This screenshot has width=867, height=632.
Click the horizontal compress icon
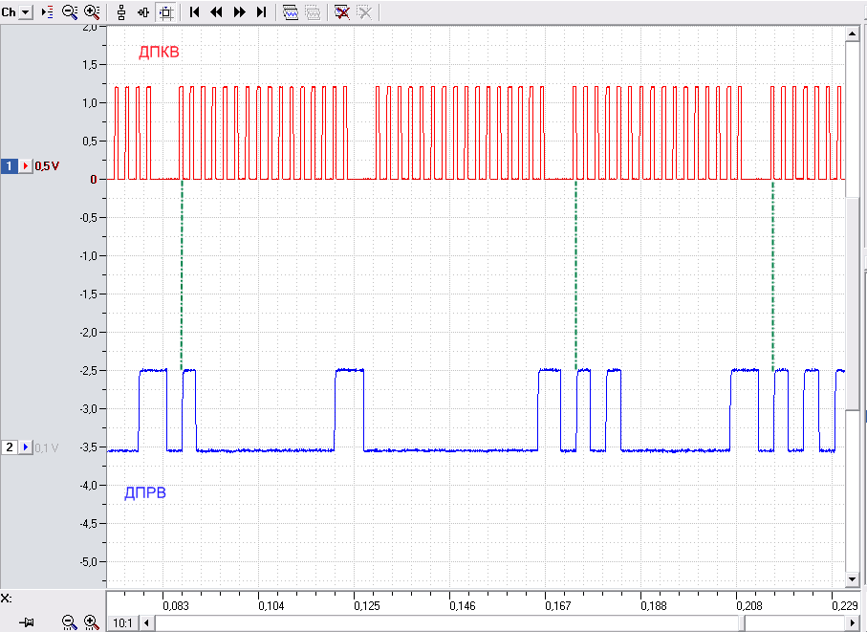point(143,12)
